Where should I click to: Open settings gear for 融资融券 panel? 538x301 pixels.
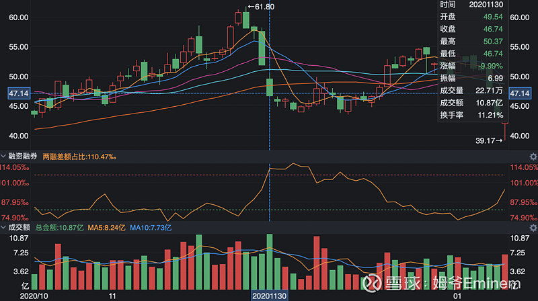533,157
